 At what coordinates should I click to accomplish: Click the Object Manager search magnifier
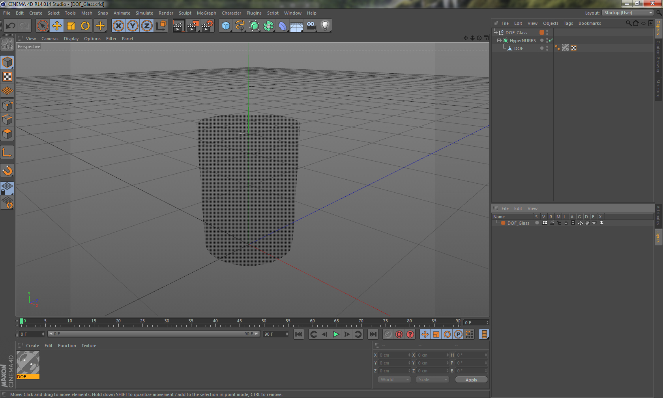point(628,23)
